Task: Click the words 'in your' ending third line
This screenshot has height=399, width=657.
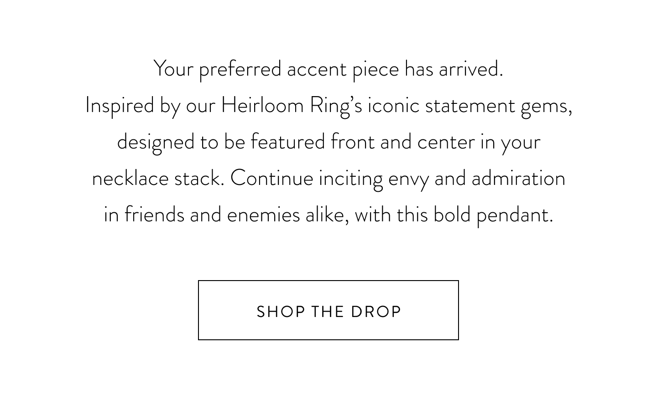Action: [x=511, y=143]
